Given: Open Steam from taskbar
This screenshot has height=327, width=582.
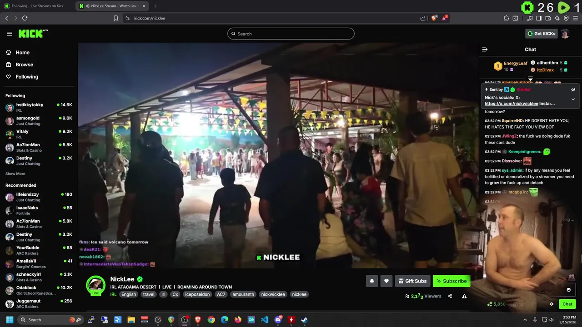Looking at the screenshot, I should coord(304,320).
